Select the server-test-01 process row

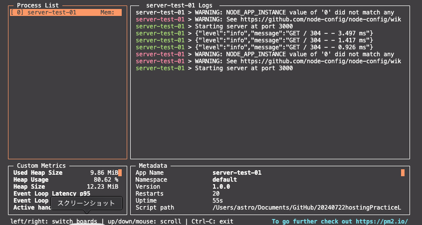click(x=66, y=12)
